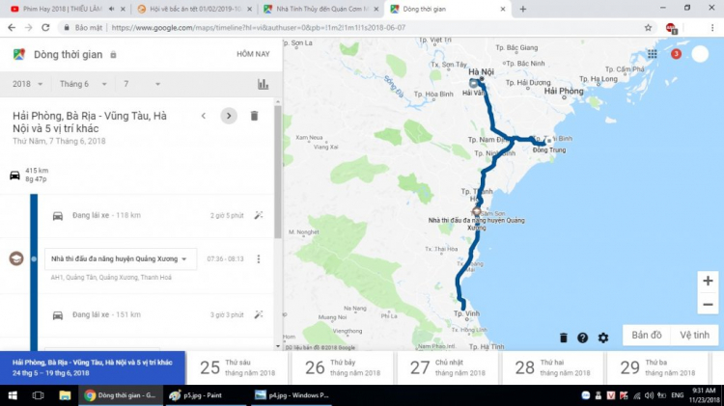724x406 pixels.
Task: Open the year 2018 dropdown
Action: (x=28, y=84)
